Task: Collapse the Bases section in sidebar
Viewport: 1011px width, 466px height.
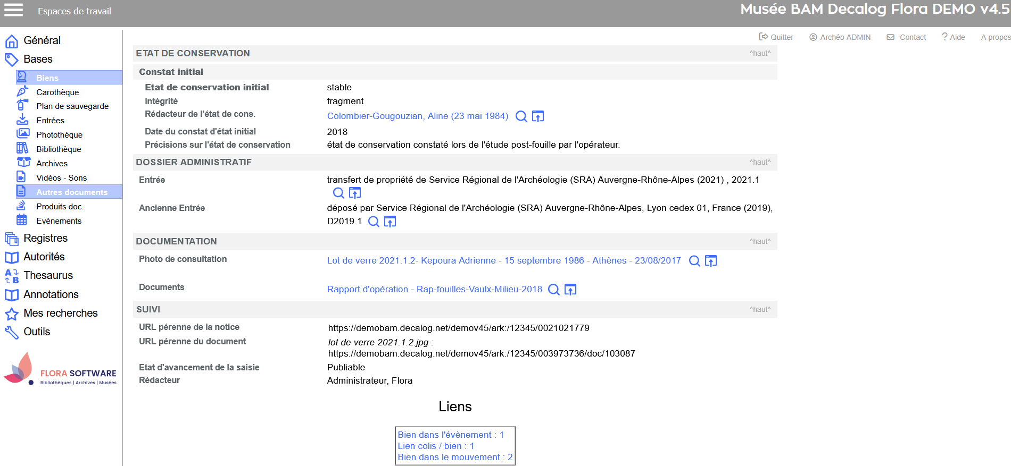Action: [38, 59]
